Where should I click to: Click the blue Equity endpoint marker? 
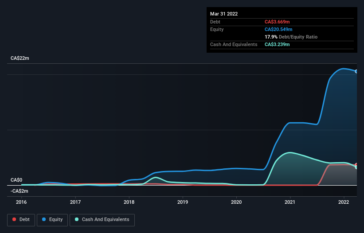click(x=356, y=71)
